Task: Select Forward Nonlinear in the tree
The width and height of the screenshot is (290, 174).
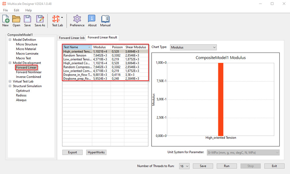Action: tap(29, 72)
